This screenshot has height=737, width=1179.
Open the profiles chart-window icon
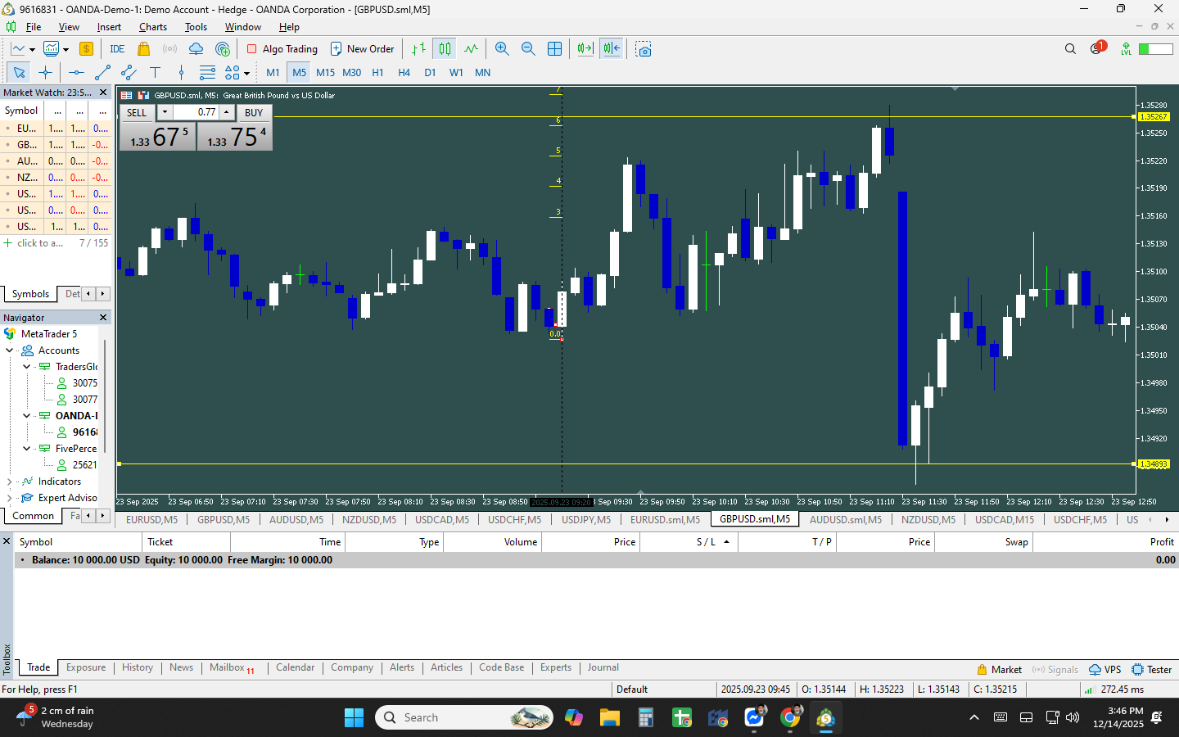51,49
